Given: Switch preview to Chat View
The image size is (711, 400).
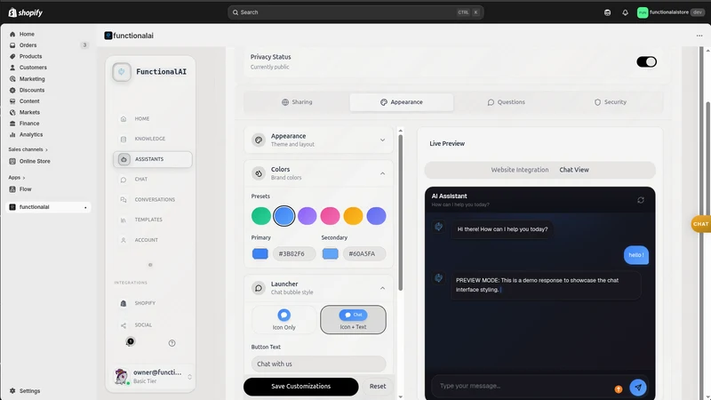Looking at the screenshot, I should [574, 170].
